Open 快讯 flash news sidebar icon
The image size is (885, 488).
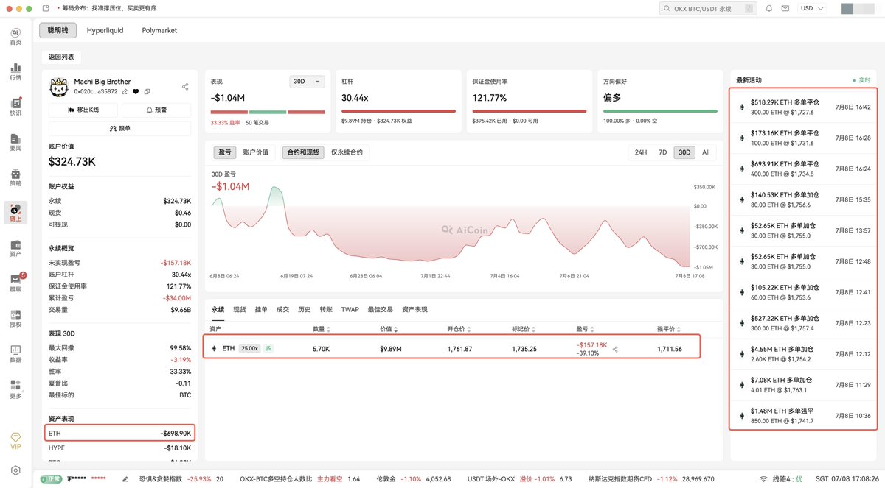(x=15, y=107)
